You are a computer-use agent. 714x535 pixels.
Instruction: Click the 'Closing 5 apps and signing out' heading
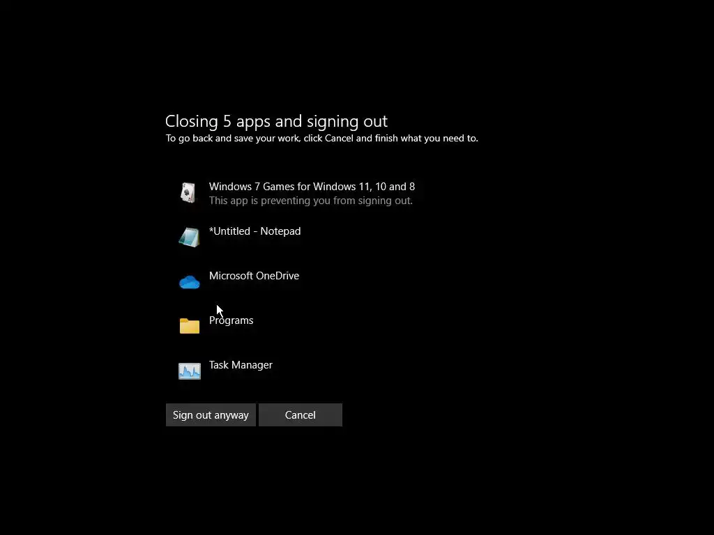click(x=276, y=121)
